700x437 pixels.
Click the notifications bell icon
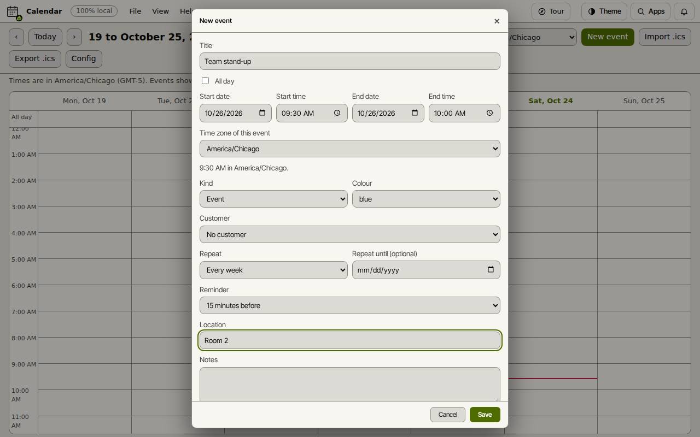click(684, 11)
